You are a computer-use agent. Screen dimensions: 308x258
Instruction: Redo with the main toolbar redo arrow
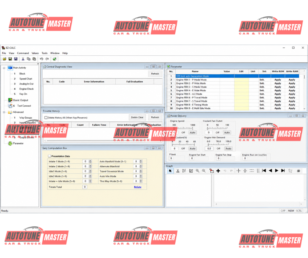pos(47,59)
